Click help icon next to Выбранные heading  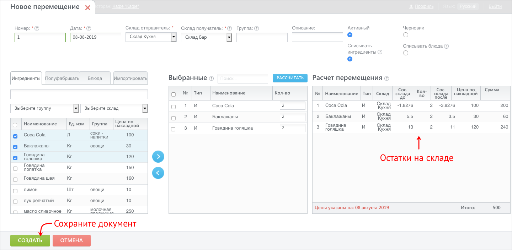coord(212,78)
